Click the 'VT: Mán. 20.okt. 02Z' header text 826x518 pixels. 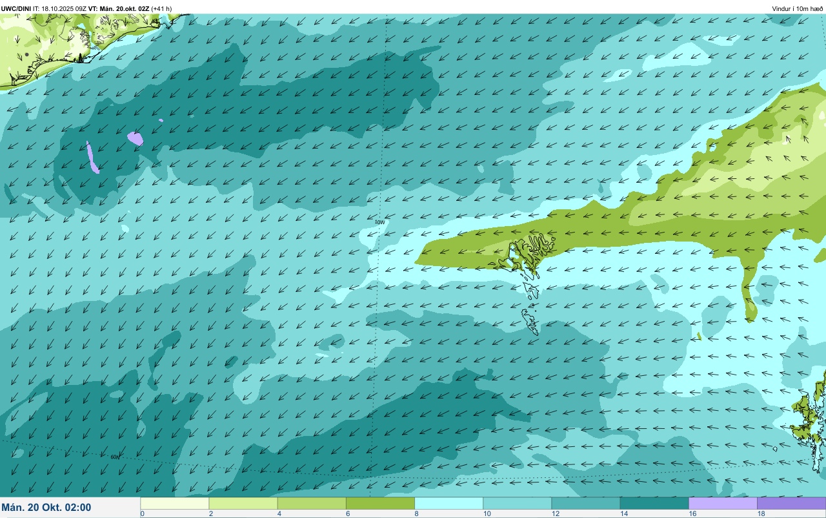(x=119, y=8)
